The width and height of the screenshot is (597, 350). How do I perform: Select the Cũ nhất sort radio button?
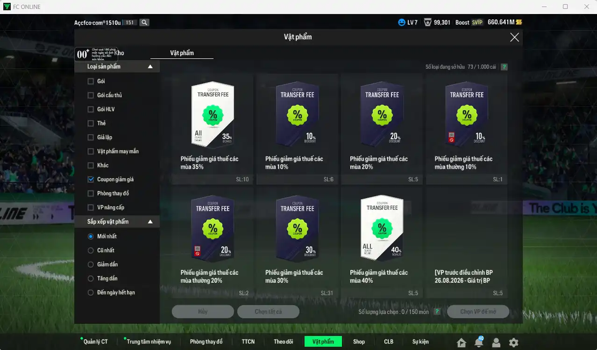point(91,250)
